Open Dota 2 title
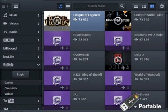168x112 pixels. (x=139, y=55)
